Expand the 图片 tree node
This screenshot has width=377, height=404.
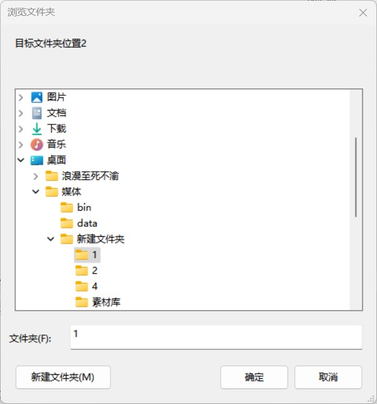coord(21,97)
